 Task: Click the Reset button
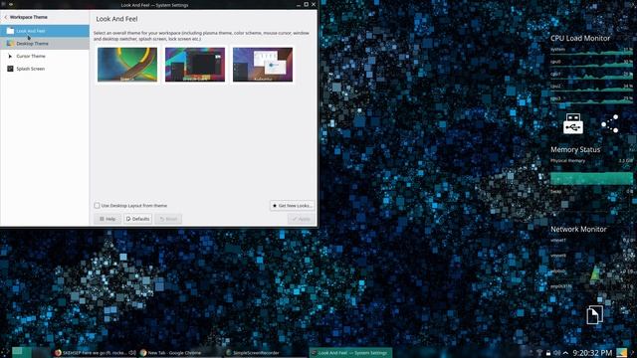click(168, 219)
